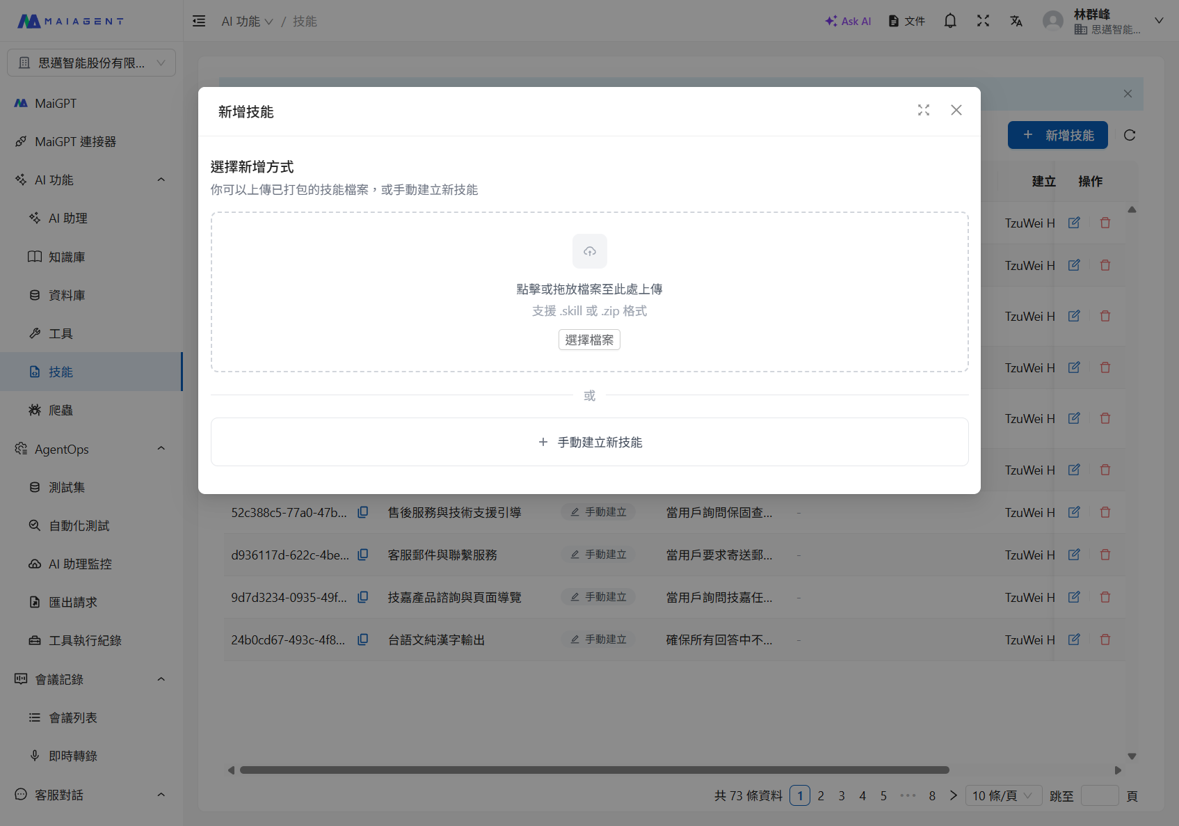Copy ID of 台語文純漢字輸出 skill
The width and height of the screenshot is (1179, 826).
[x=362, y=640]
